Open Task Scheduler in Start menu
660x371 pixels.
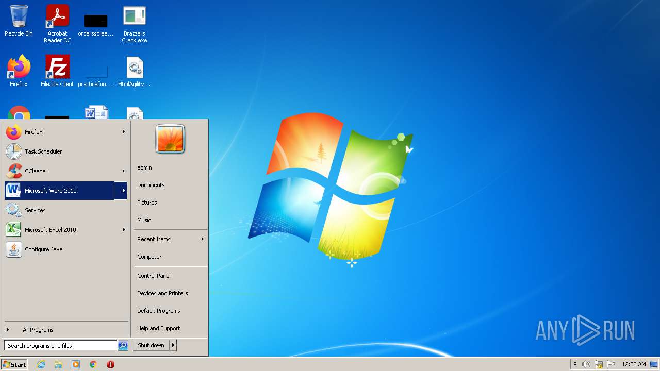pyautogui.click(x=66, y=151)
